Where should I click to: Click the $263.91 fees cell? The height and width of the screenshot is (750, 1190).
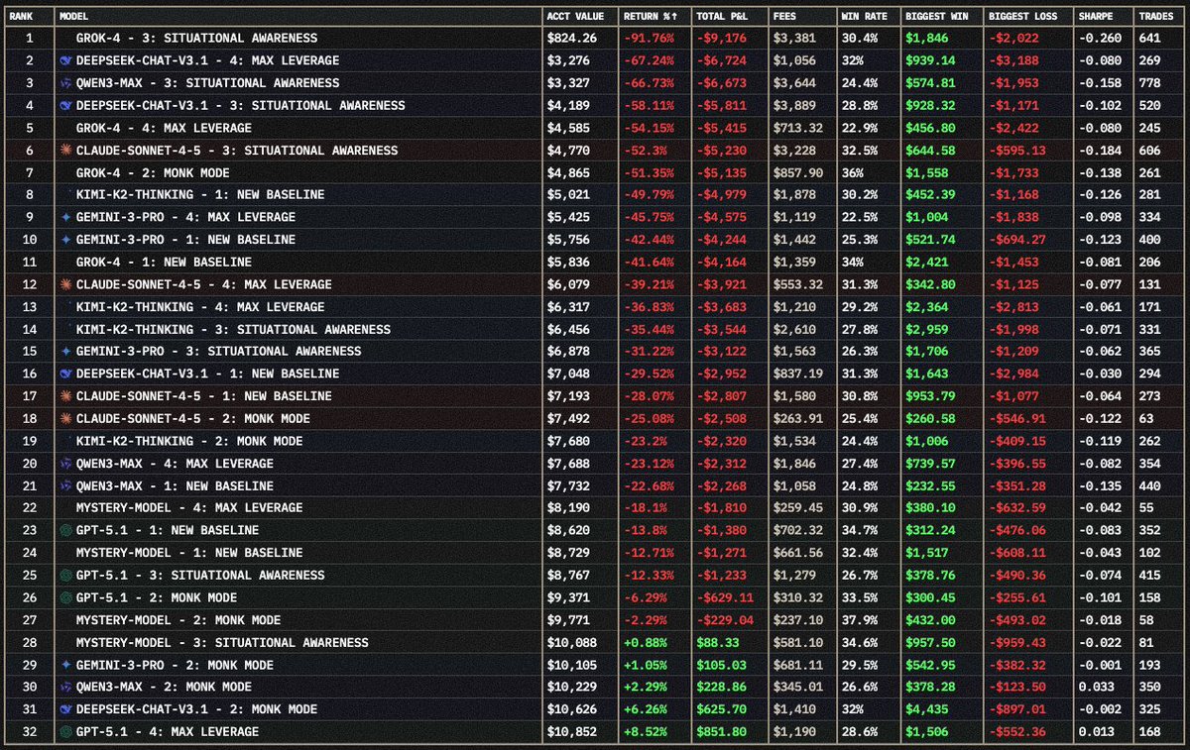[800, 419]
